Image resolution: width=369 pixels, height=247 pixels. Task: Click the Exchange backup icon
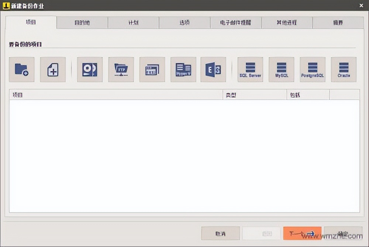(213, 70)
